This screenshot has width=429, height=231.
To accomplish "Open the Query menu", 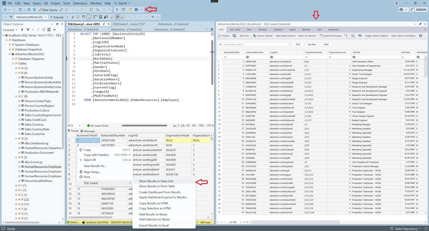I will (x=37, y=3).
